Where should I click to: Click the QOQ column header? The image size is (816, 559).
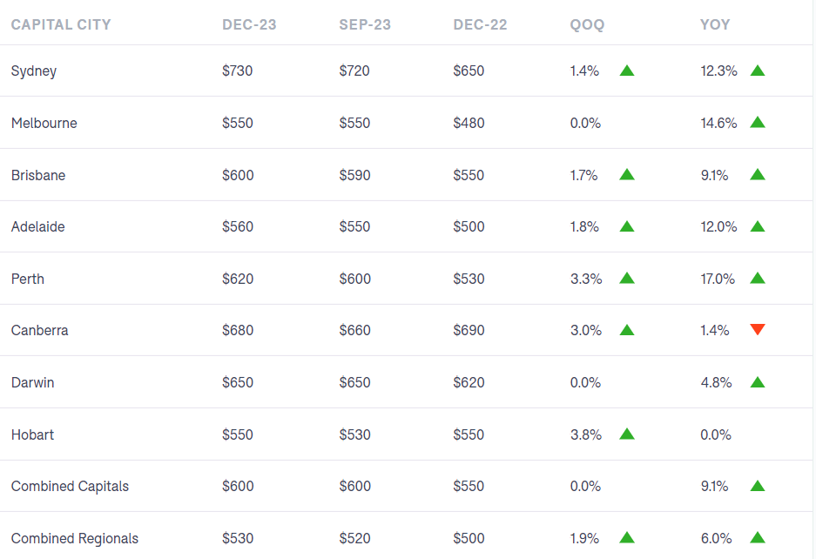point(587,24)
